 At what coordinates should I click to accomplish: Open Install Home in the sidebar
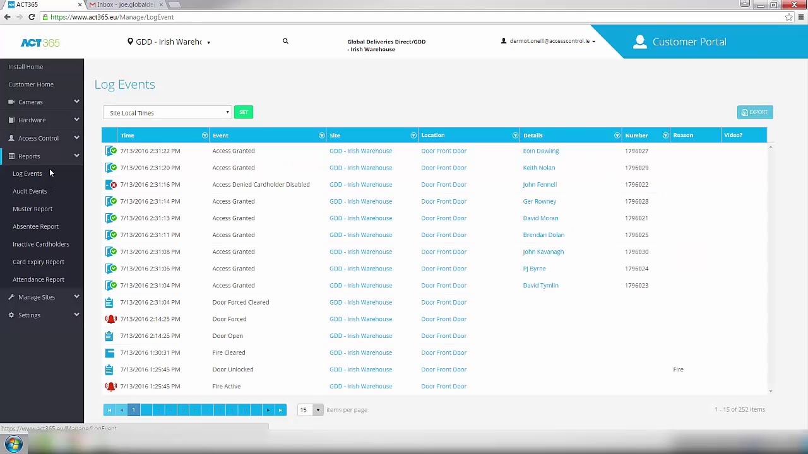click(26, 67)
